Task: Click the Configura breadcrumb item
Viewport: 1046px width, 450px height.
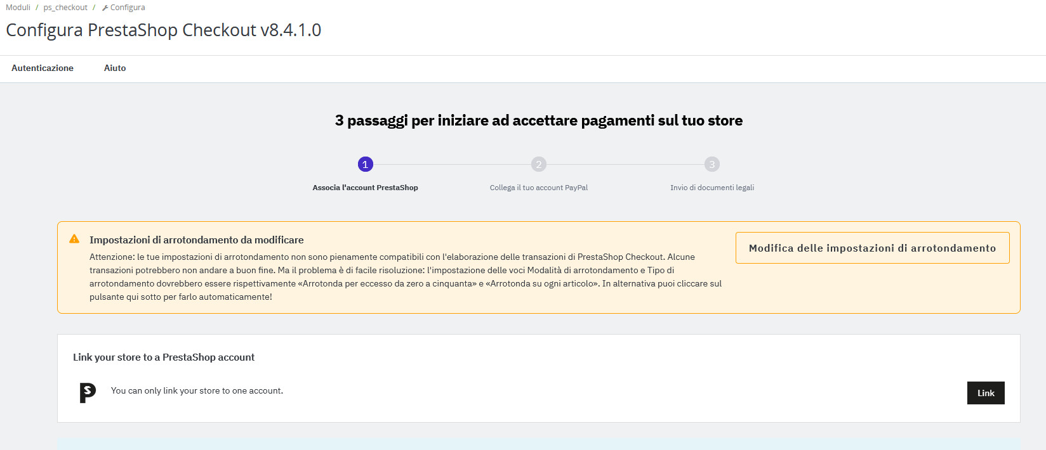Action: coord(127,8)
